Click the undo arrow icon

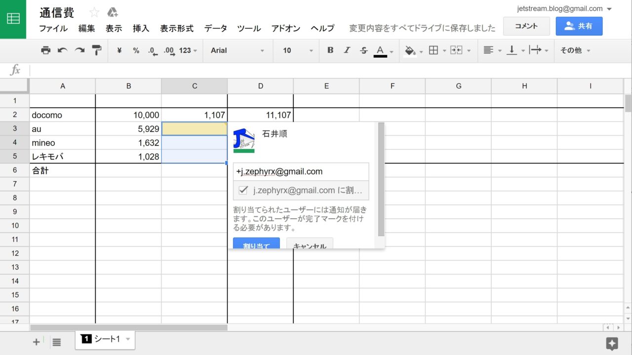click(62, 50)
